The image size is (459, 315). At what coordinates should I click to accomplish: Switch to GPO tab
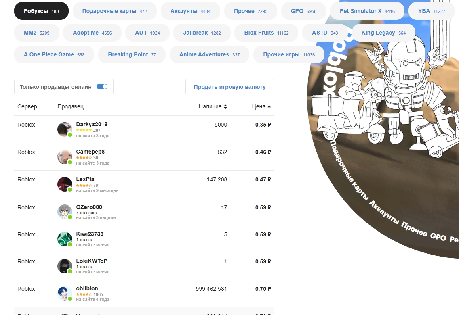(x=303, y=11)
